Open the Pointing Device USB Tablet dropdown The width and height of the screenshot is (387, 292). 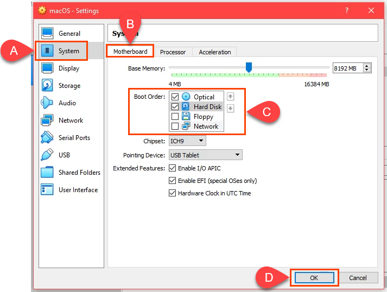point(205,155)
